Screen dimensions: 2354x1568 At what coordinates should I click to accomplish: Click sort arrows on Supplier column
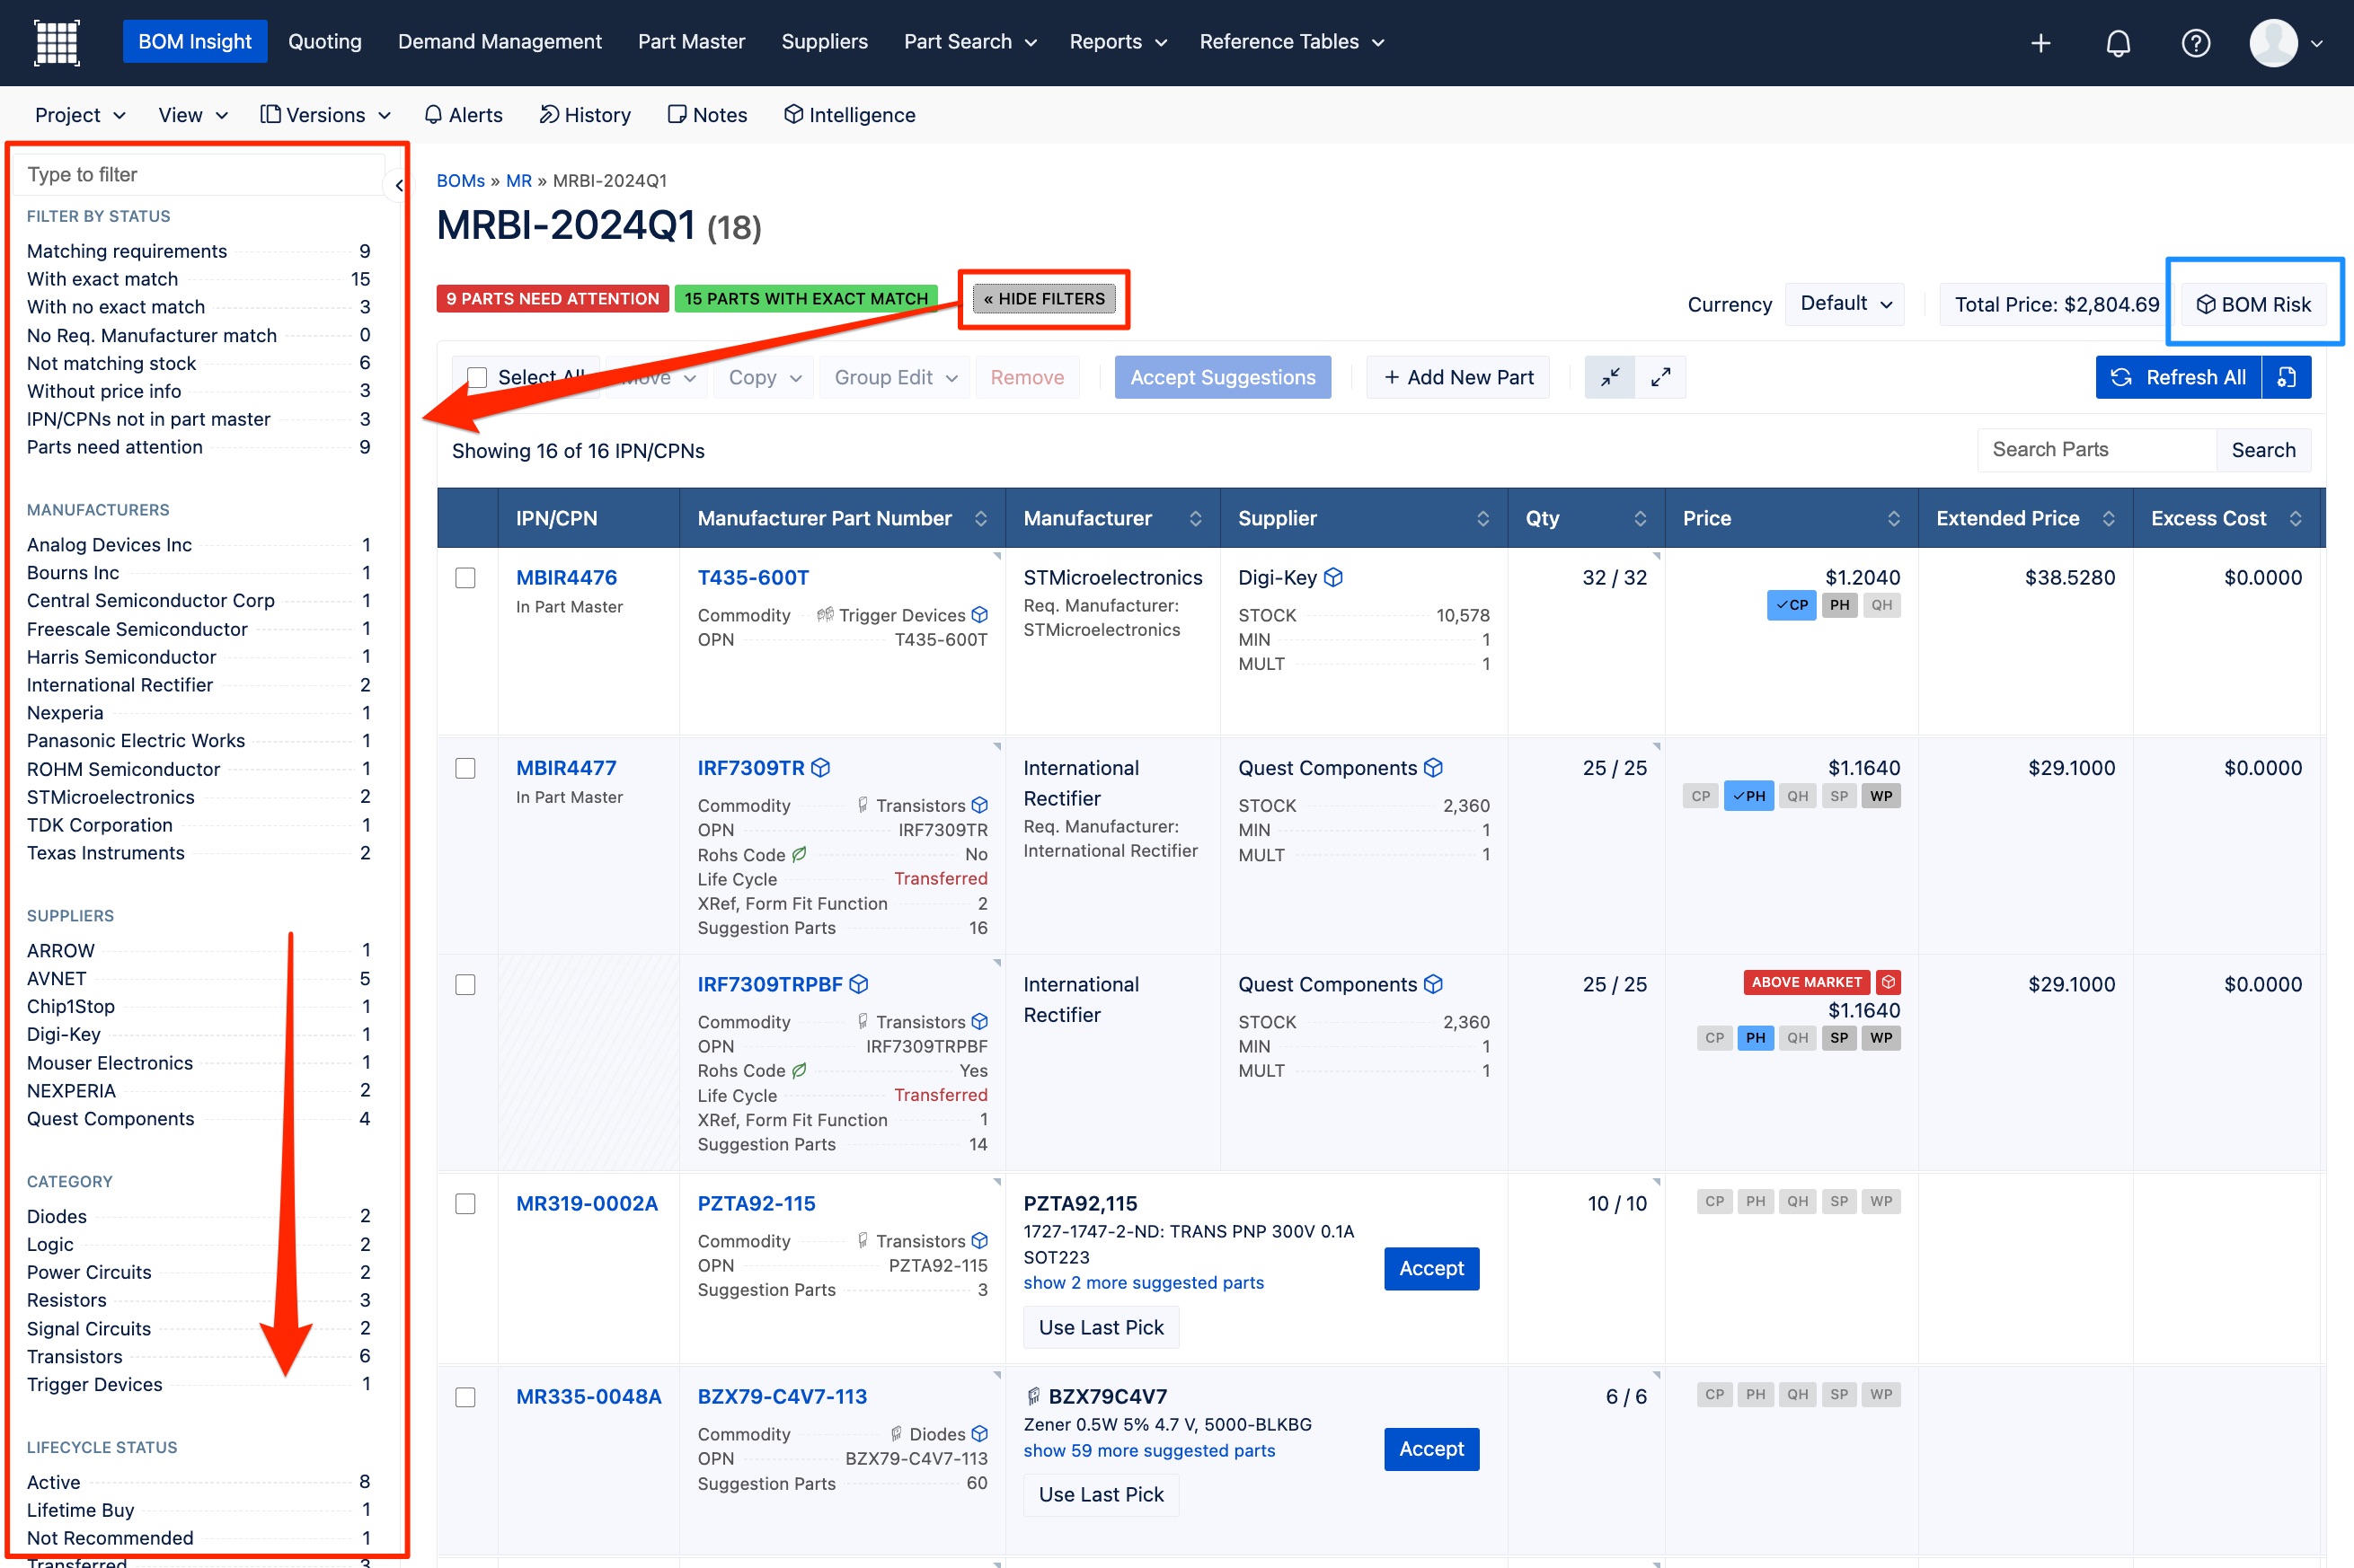(1482, 518)
